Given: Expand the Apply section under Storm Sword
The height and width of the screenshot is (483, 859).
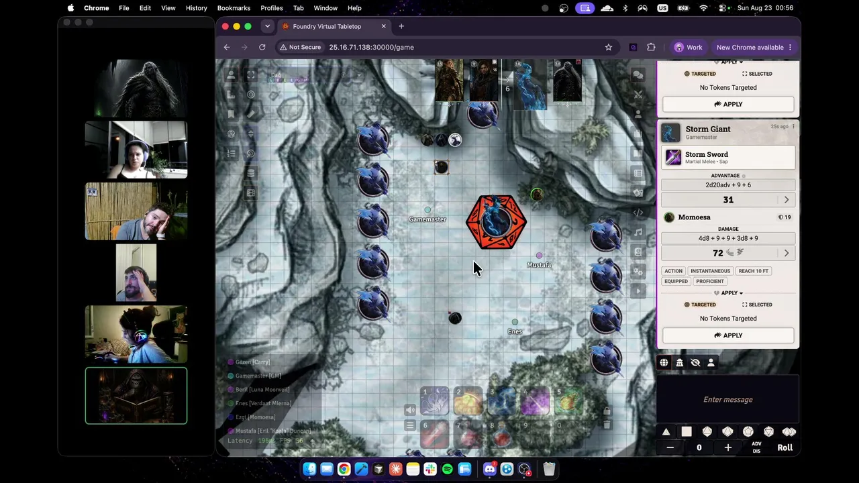Looking at the screenshot, I should point(728,293).
